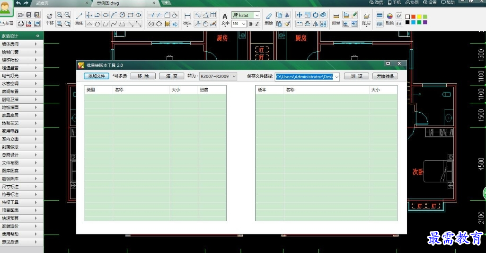This screenshot has width=486, height=253.
Task: Pin the 家装设计 side panel
Action: [x=37, y=36]
